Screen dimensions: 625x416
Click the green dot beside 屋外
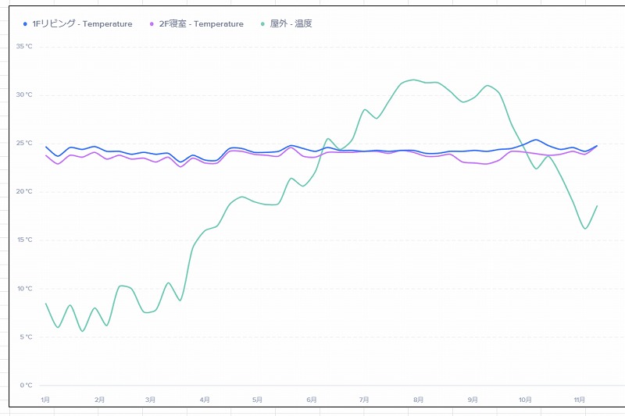(x=263, y=24)
